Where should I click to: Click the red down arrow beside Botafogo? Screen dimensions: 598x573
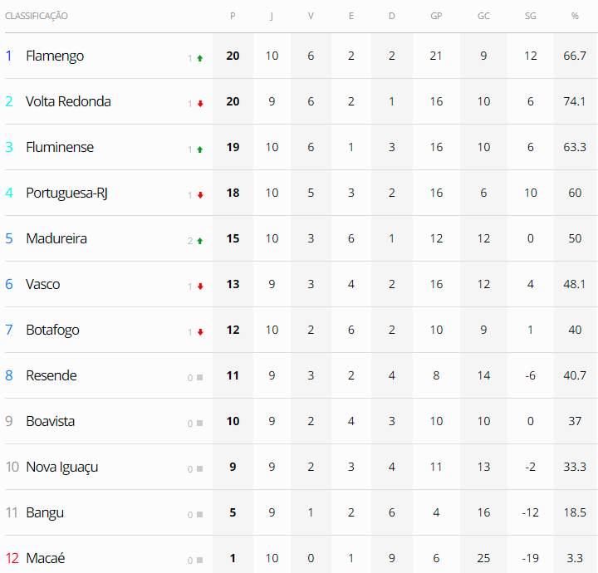point(199,332)
